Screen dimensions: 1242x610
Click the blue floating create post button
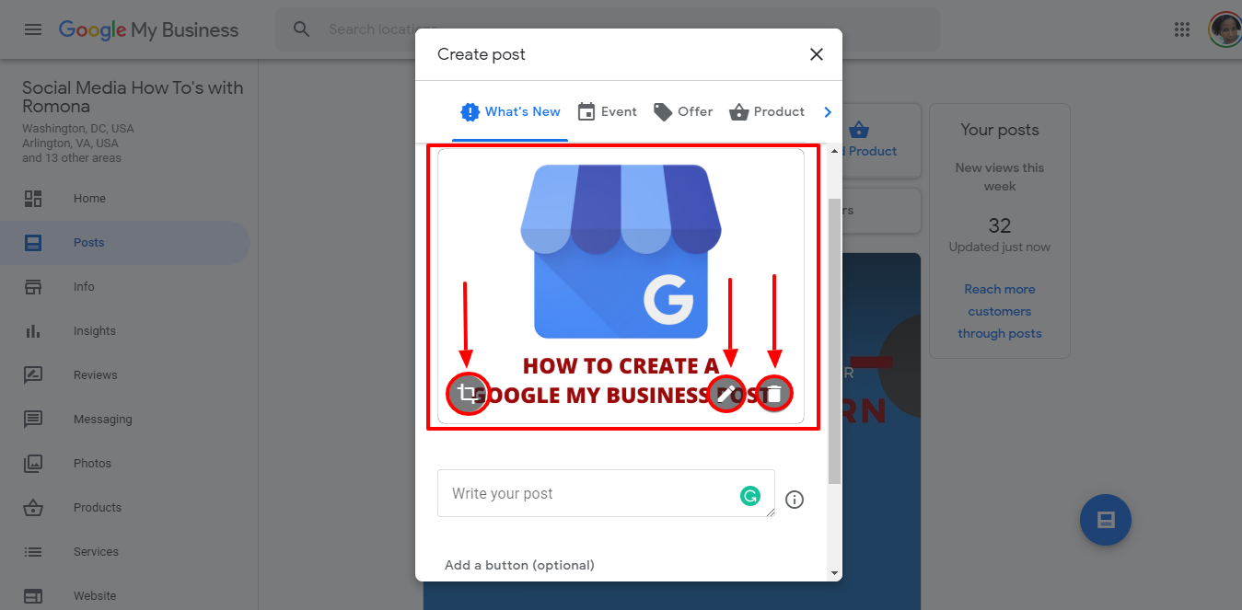pos(1106,520)
